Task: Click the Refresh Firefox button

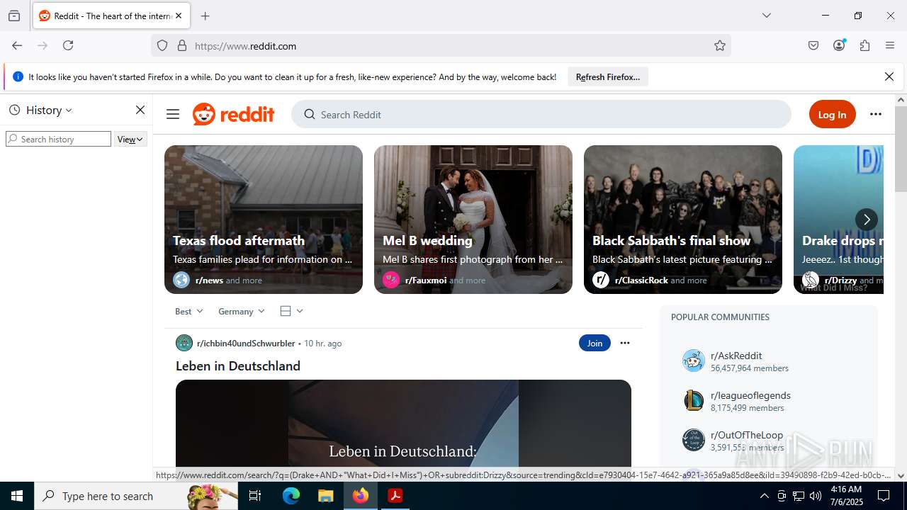Action: (608, 76)
